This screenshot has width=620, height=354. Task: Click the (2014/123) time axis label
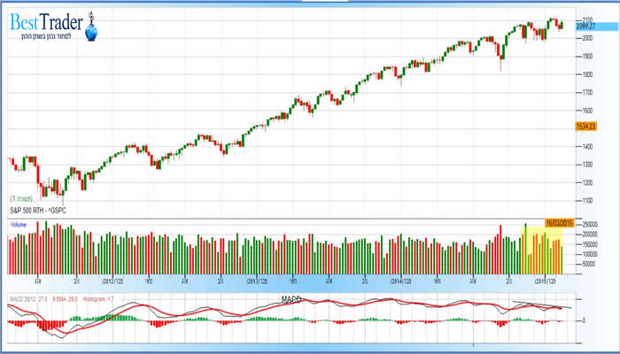point(399,280)
